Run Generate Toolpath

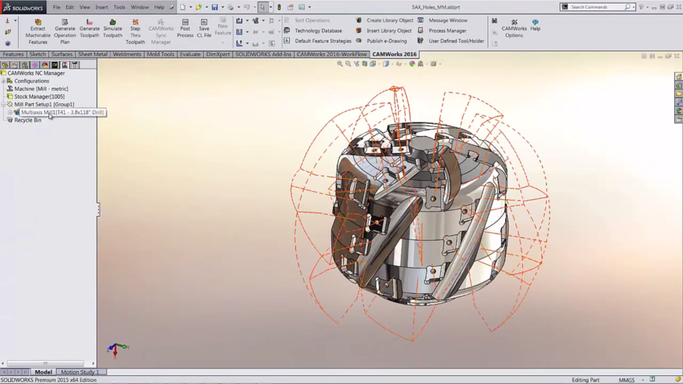tap(89, 28)
